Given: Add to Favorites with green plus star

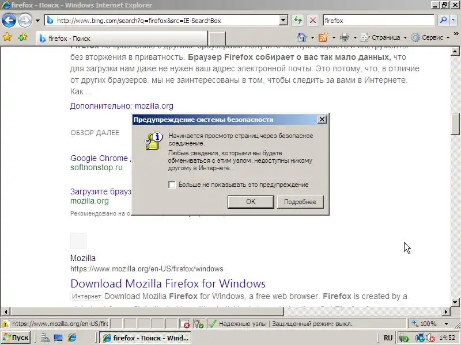Looking at the screenshot, I should [x=22, y=37].
